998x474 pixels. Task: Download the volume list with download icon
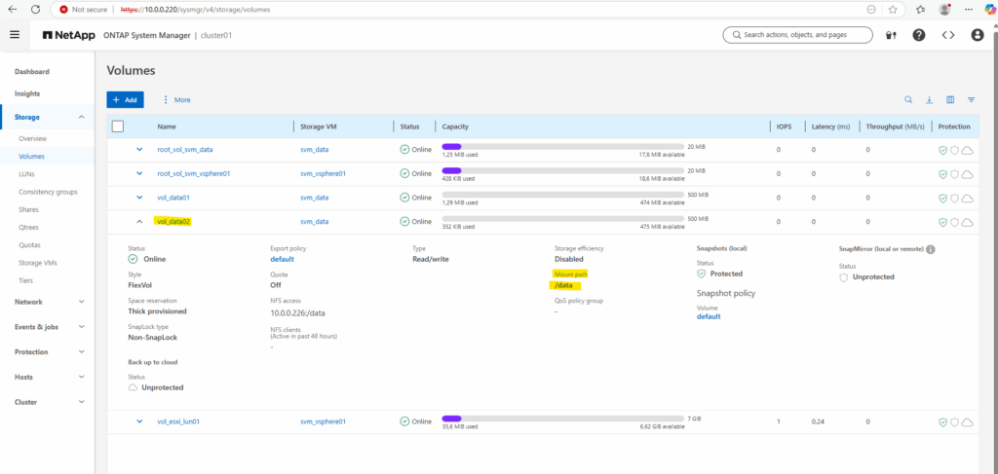pos(929,99)
